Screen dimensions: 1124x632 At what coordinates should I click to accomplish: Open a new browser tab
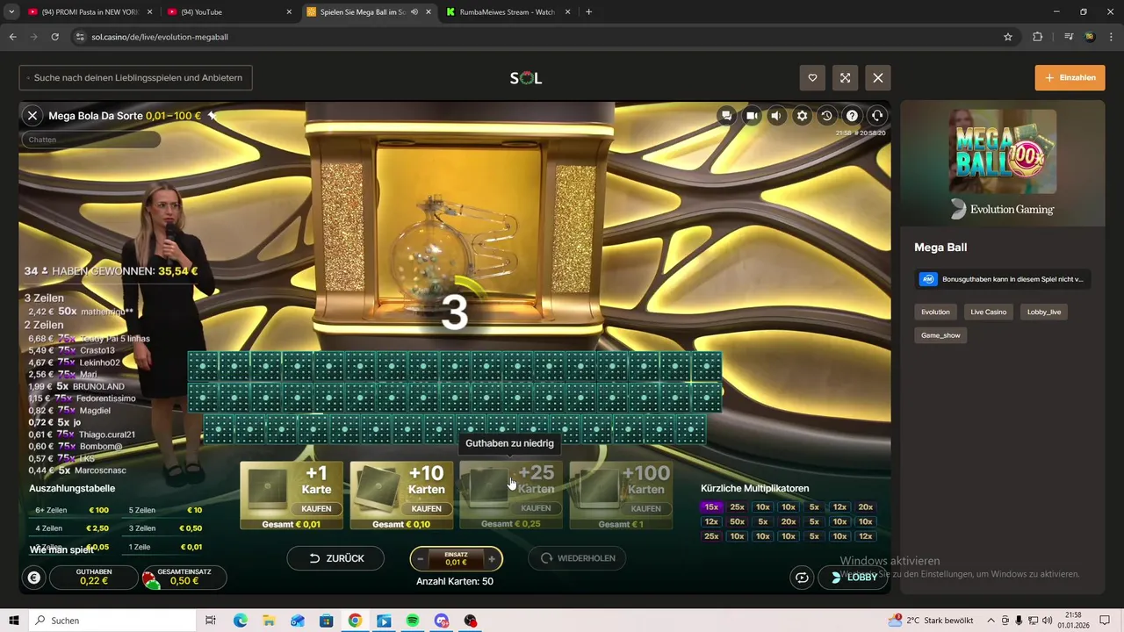[x=588, y=12]
